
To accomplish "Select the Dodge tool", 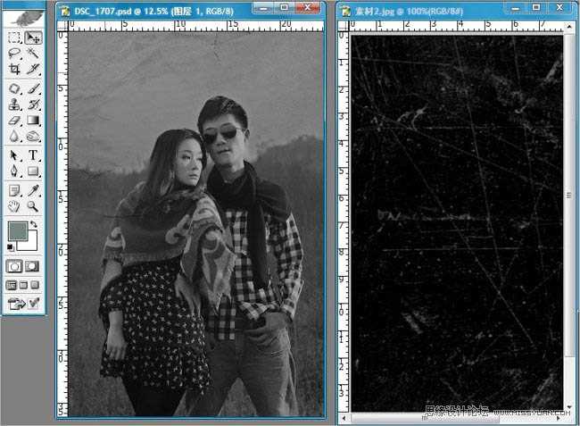I will [x=33, y=136].
